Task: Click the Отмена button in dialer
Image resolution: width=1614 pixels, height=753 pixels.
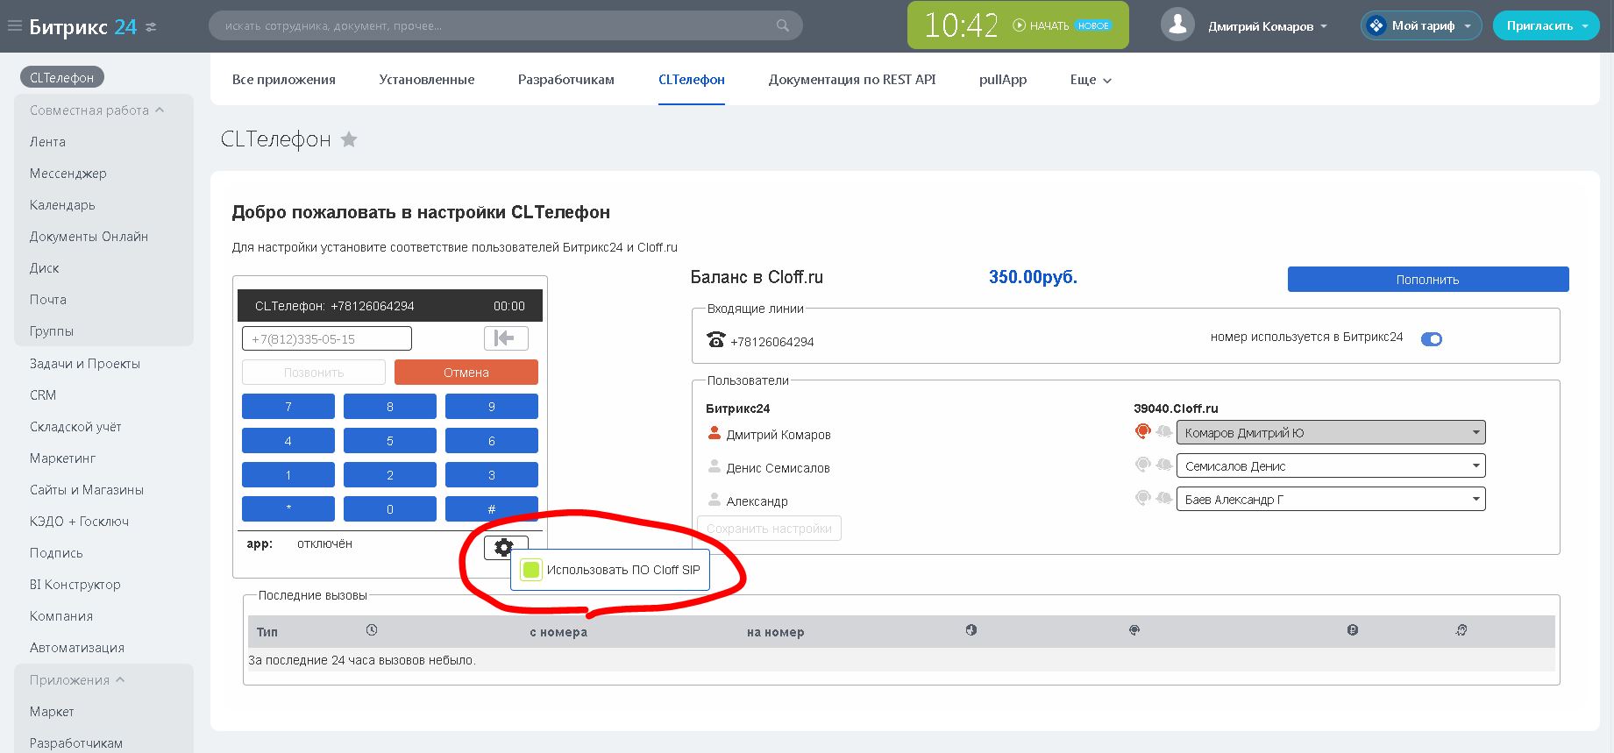Action: click(x=466, y=373)
